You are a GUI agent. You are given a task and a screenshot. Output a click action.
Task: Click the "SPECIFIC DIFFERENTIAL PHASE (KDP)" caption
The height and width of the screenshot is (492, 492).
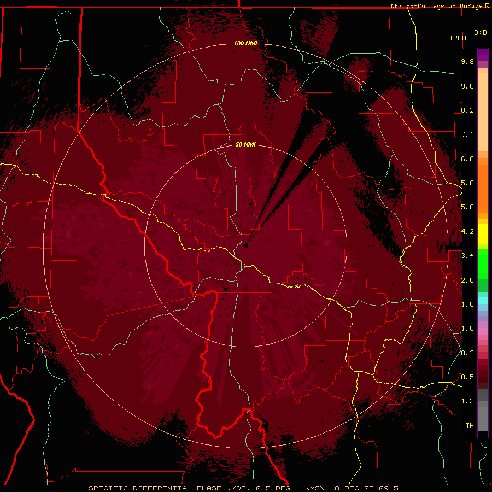pos(171,488)
